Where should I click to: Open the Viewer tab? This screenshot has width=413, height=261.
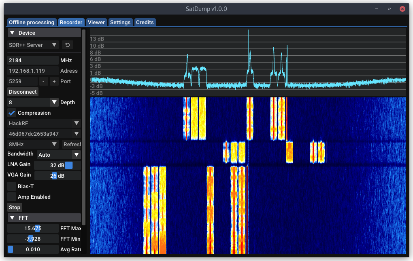point(96,22)
